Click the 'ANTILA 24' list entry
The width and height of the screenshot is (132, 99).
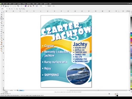(x=79, y=50)
